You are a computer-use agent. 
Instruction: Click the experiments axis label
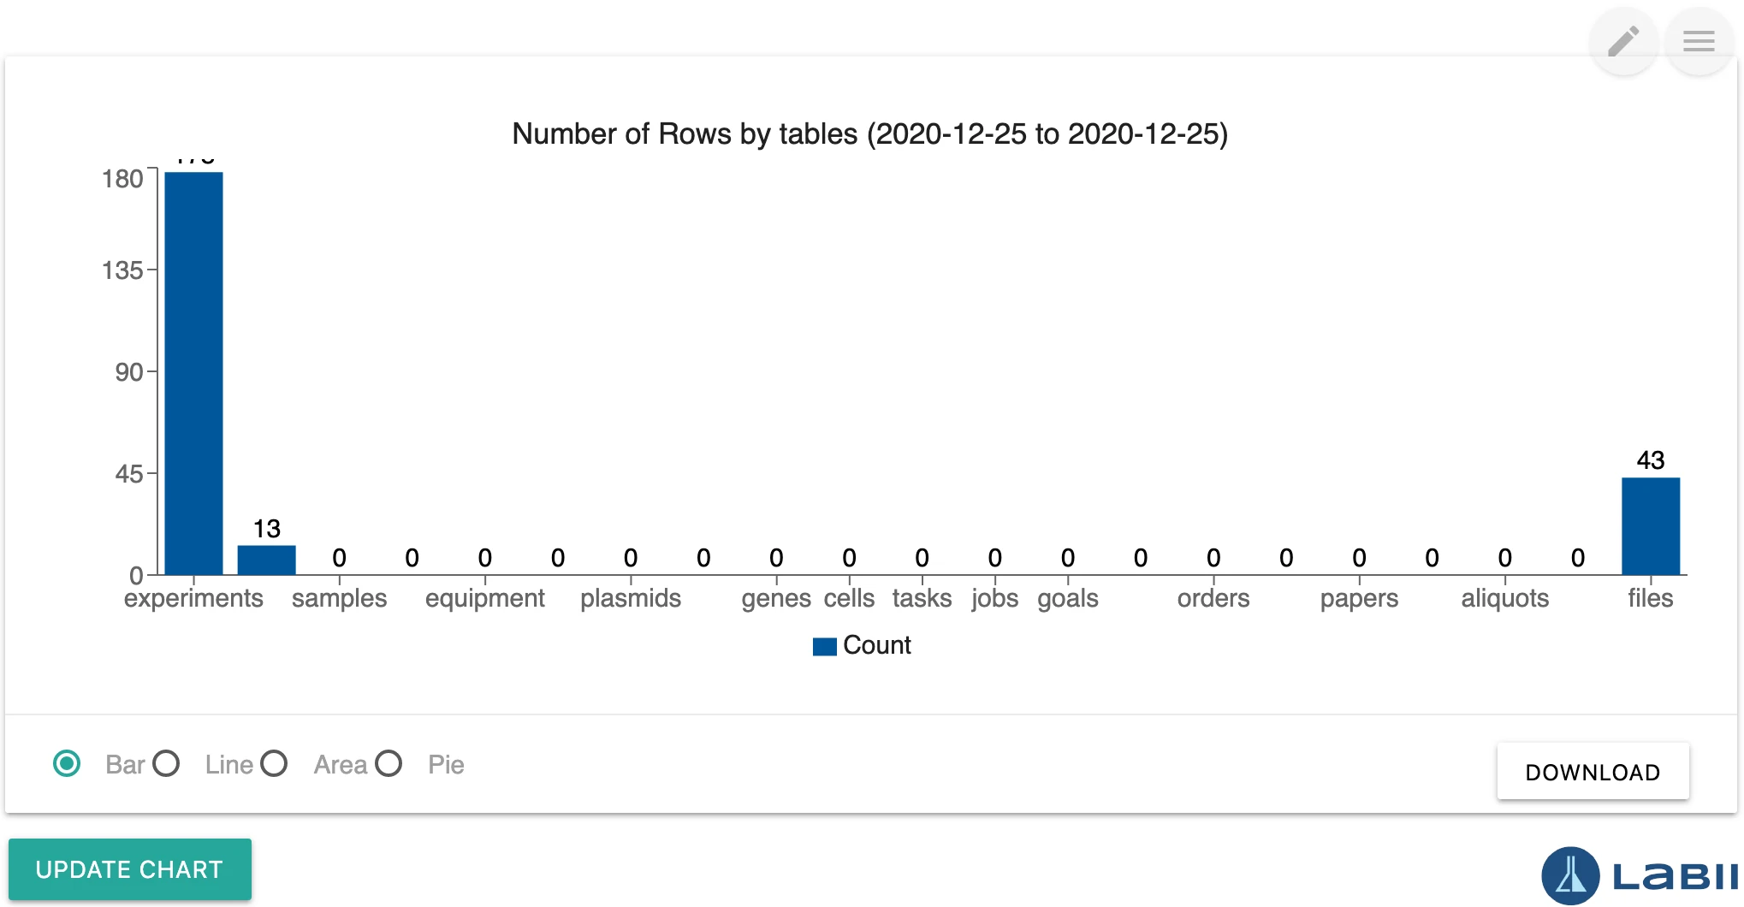click(x=193, y=598)
